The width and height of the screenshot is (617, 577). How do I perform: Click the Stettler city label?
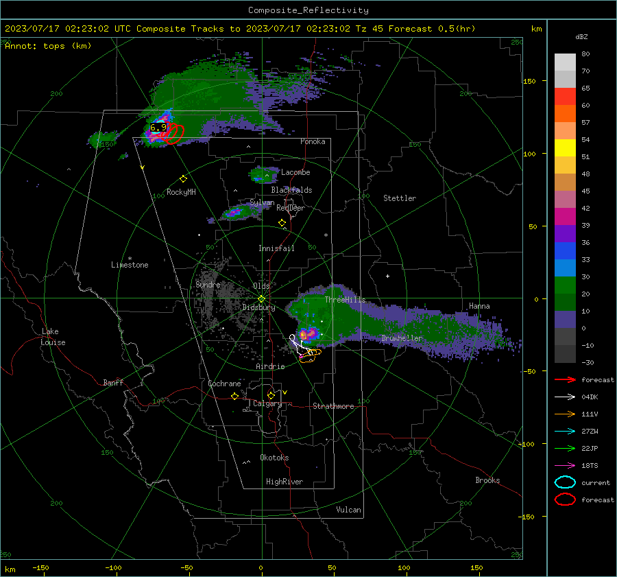point(400,198)
